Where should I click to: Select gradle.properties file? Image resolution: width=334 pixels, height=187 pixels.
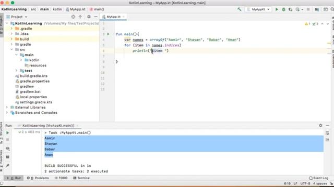point(34,81)
